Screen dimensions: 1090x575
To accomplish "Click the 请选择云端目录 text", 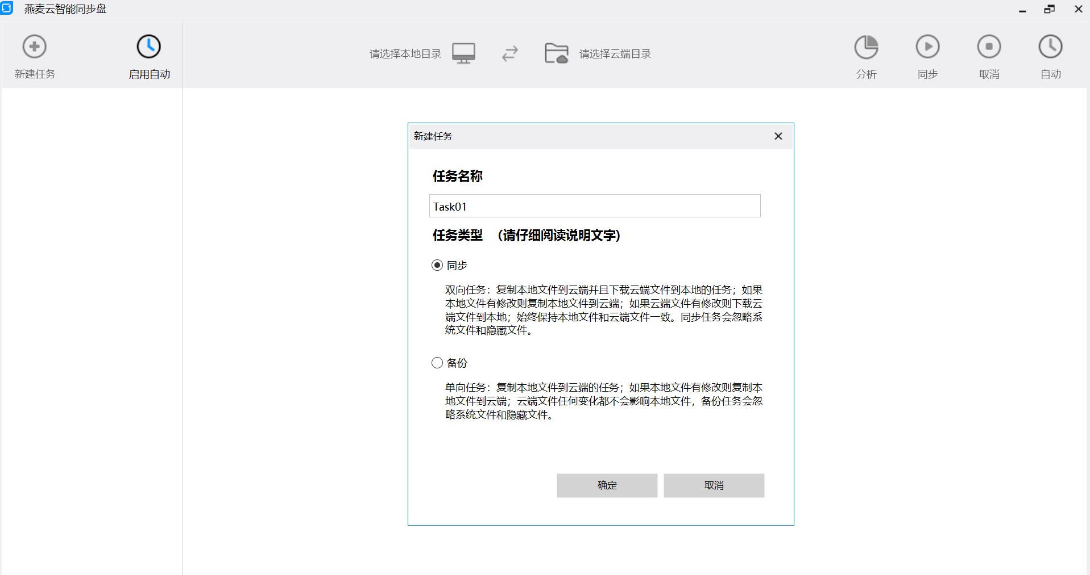I will pyautogui.click(x=615, y=54).
